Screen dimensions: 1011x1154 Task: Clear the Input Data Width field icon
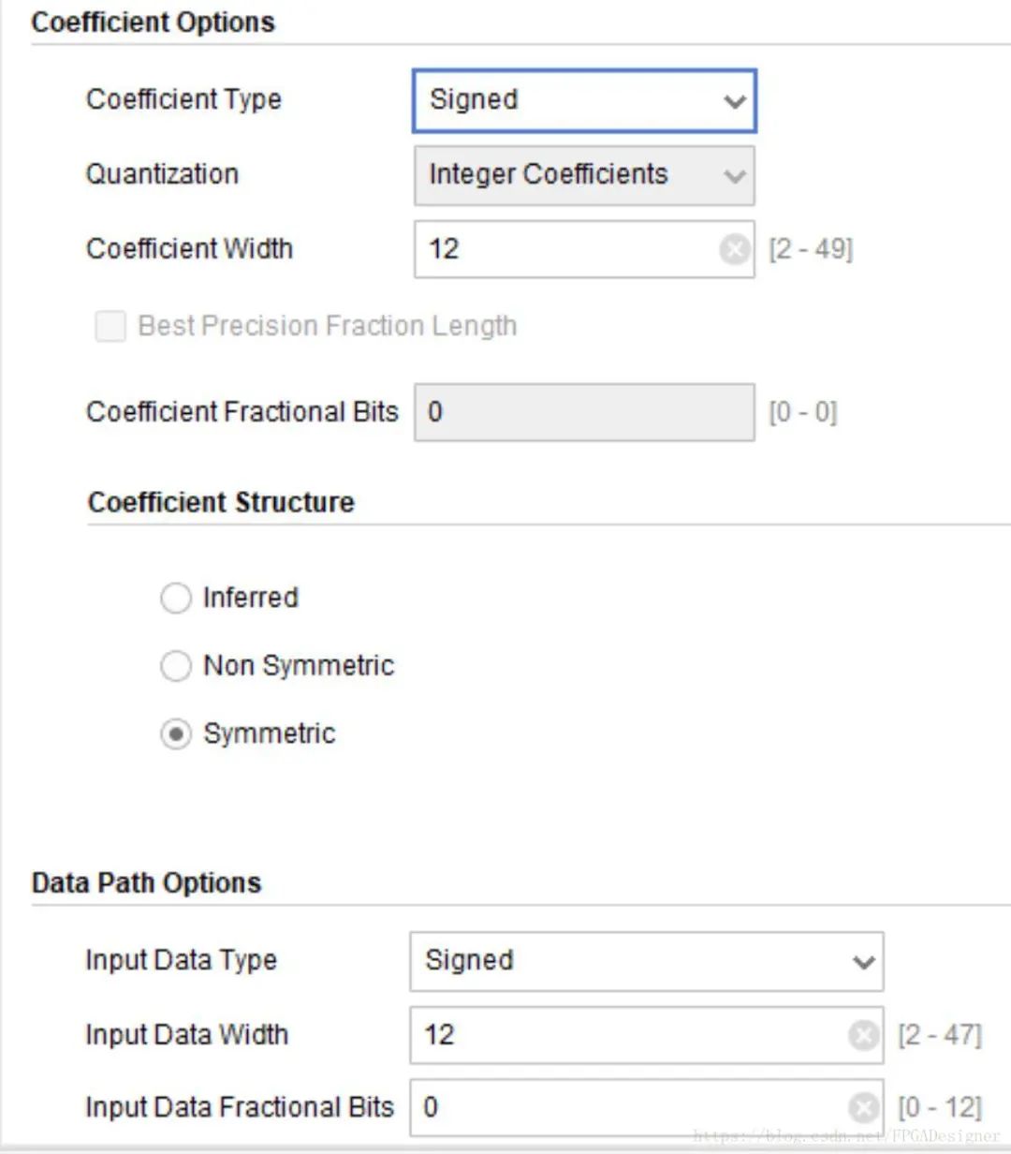click(x=863, y=1035)
